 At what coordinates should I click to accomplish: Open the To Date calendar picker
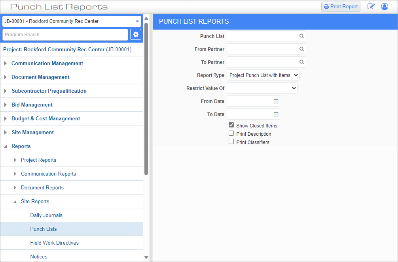(276, 114)
